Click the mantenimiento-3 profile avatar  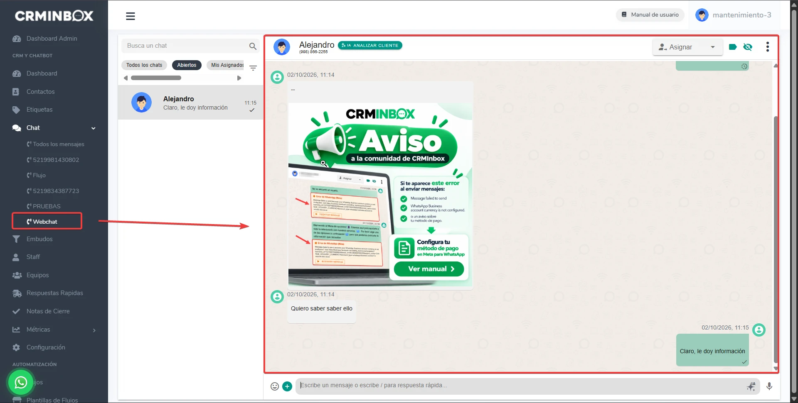point(702,15)
